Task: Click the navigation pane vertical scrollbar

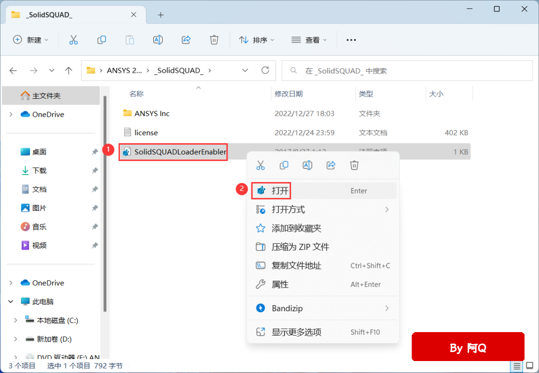Action: [x=104, y=199]
